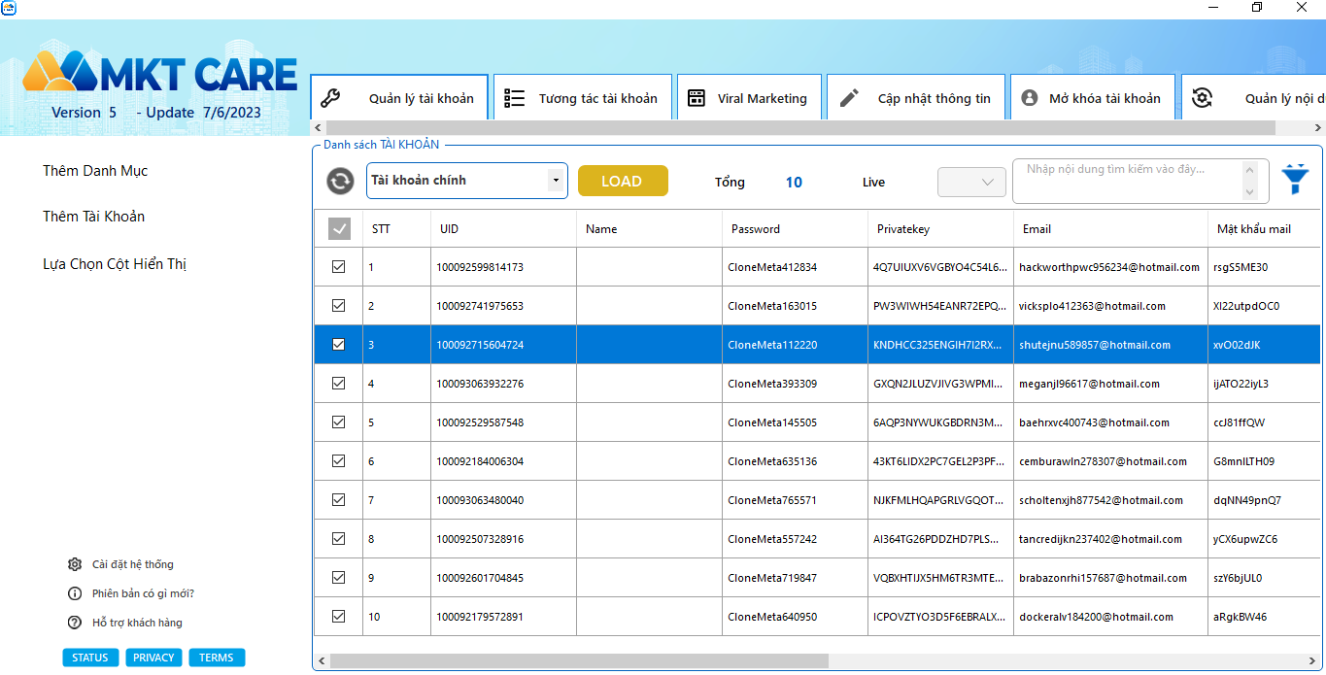Uncheck the checkbox for row 7
1326x675 pixels.
click(339, 500)
